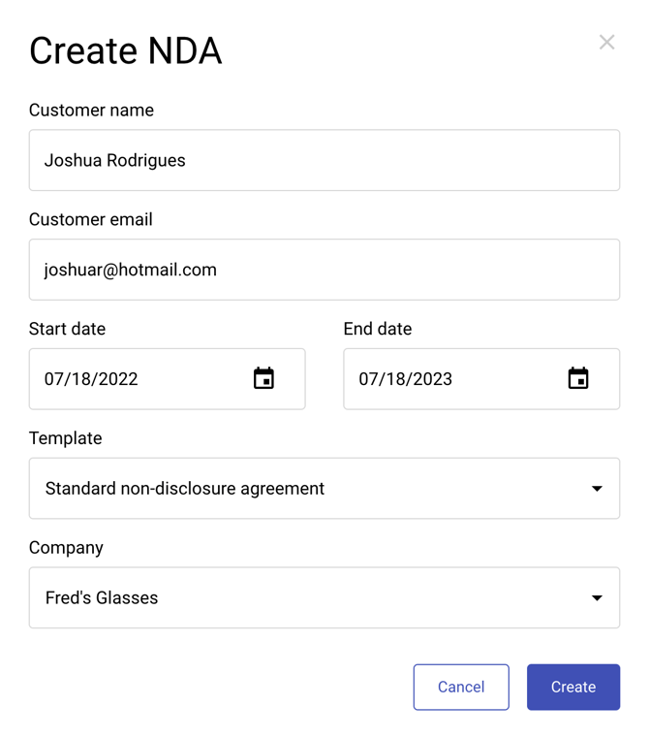Select the Standard non-disclosure agreement option text
The image size is (649, 738).
pos(185,489)
